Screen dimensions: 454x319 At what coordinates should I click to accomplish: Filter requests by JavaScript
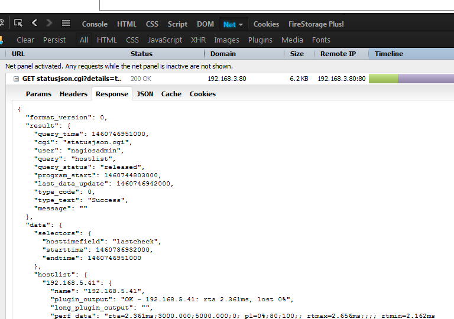tap(165, 40)
